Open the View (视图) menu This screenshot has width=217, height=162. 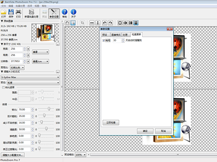(37, 6)
